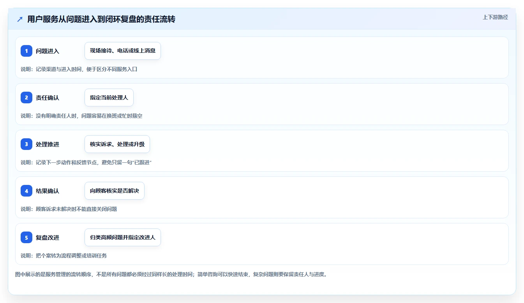Select the 结果确认 step label
524x303 pixels.
[48, 191]
